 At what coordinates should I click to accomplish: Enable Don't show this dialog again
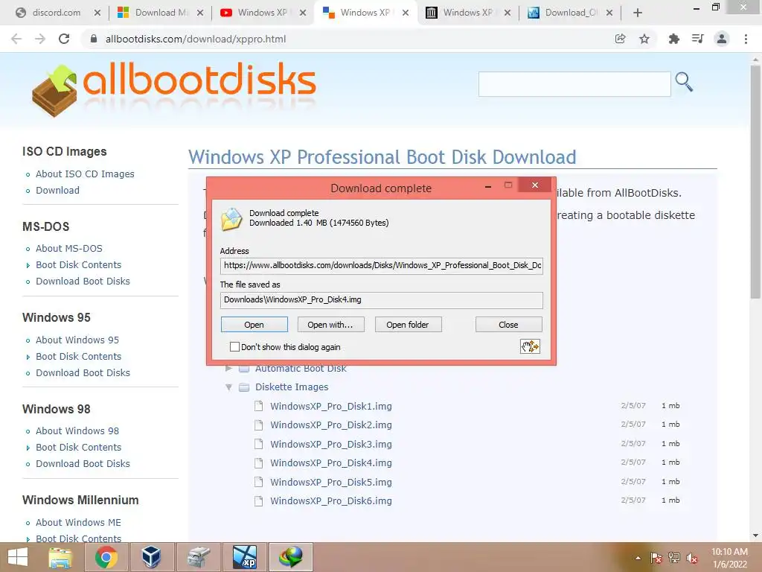coord(234,347)
